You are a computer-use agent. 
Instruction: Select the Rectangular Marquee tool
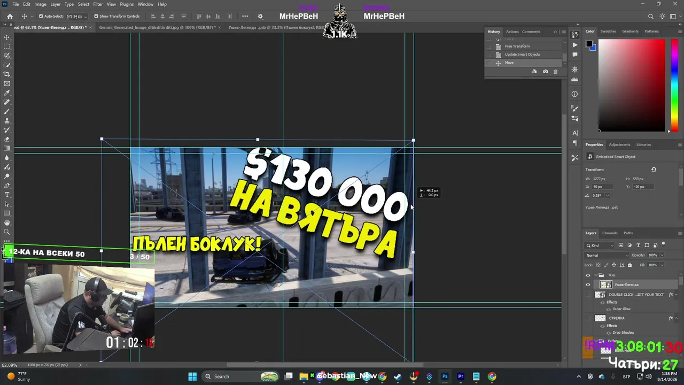(7, 47)
